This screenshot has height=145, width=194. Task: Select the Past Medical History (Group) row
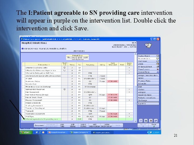pyautogui.click(x=77, y=95)
